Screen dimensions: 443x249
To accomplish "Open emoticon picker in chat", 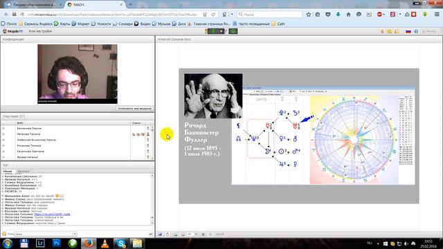I will (x=4, y=234).
